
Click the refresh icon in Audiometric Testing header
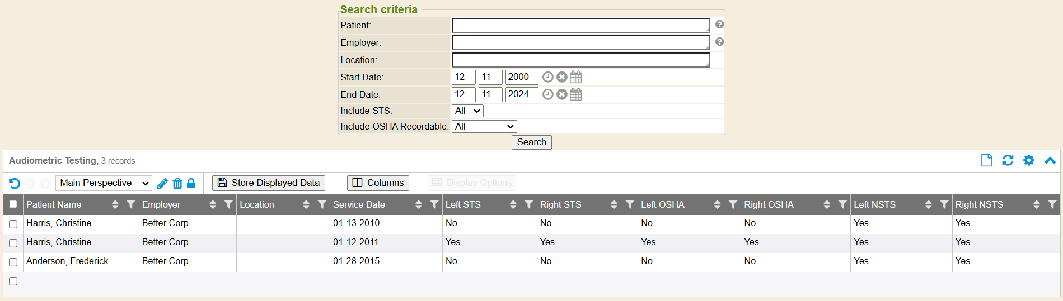click(1008, 160)
